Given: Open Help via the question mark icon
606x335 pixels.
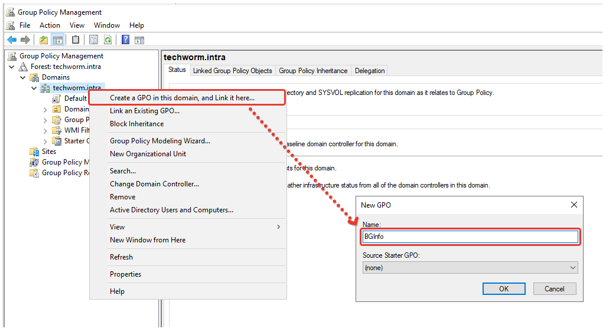Looking at the screenshot, I should point(125,40).
